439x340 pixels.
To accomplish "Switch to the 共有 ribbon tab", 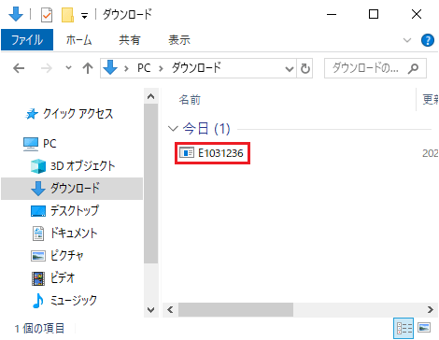I will [x=129, y=40].
